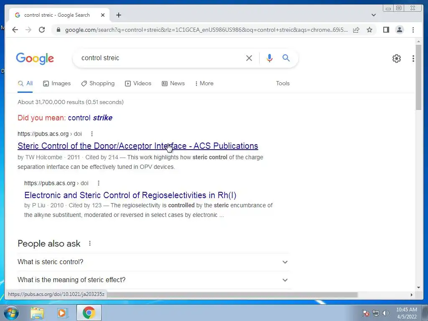Bookmark this page with the star icon
Screen dimensions: 428x321
(369, 30)
